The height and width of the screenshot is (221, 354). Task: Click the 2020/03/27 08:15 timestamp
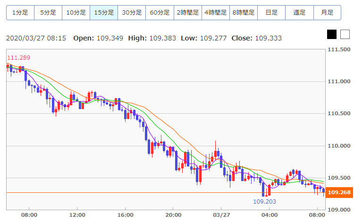(x=36, y=38)
